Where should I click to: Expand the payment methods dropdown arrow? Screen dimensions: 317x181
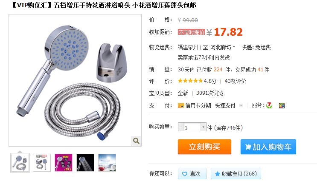click(x=241, y=105)
